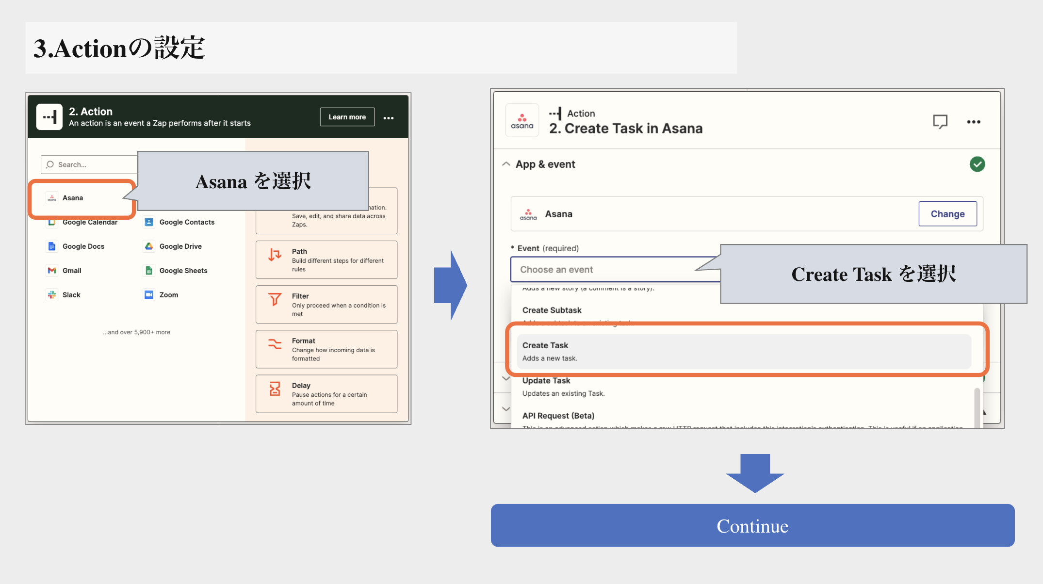Click the green checkmark status icon
Image resolution: width=1043 pixels, height=584 pixels.
pyautogui.click(x=977, y=164)
